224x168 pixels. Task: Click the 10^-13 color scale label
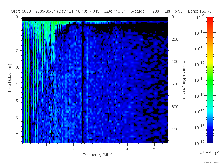click(x=200, y=80)
